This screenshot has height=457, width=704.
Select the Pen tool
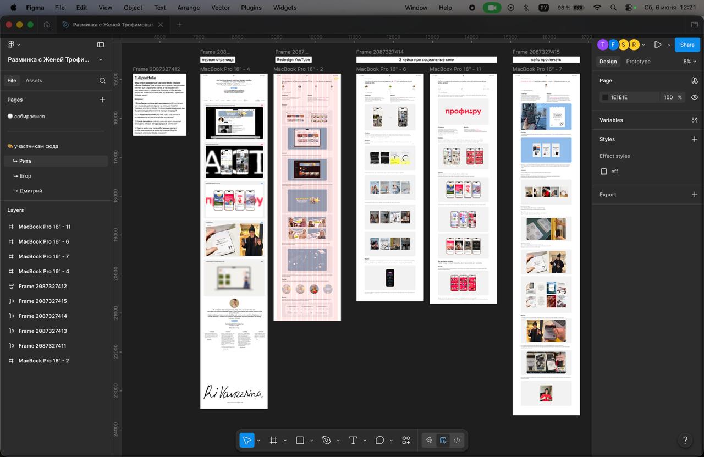[x=326, y=440]
